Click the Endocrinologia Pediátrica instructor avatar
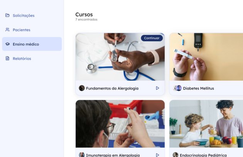This screenshot has height=157, width=243. (x=175, y=155)
